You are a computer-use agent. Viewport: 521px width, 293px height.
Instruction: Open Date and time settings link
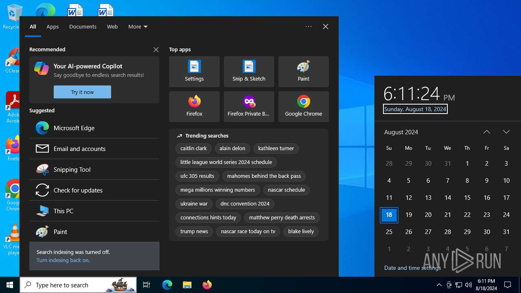412,268
